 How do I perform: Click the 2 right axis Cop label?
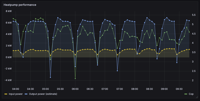[193, 80]
